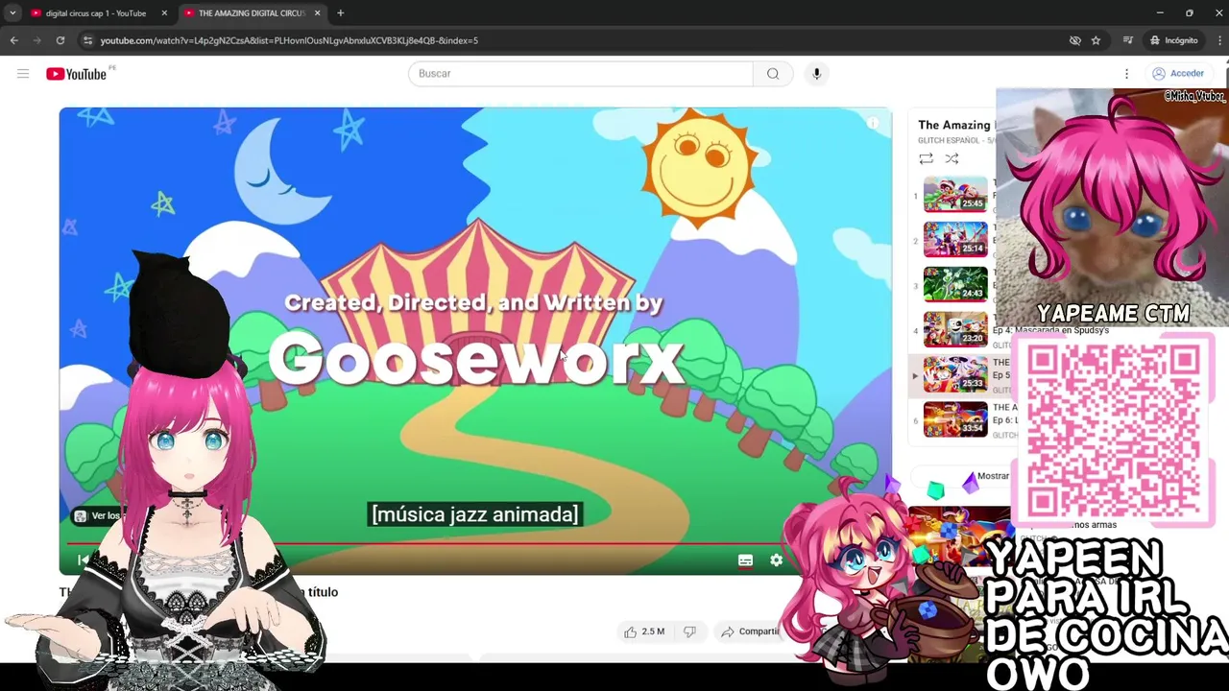Play playlist video 4 with 23:20 duration
This screenshot has height=691, width=1229.
coord(955,329)
